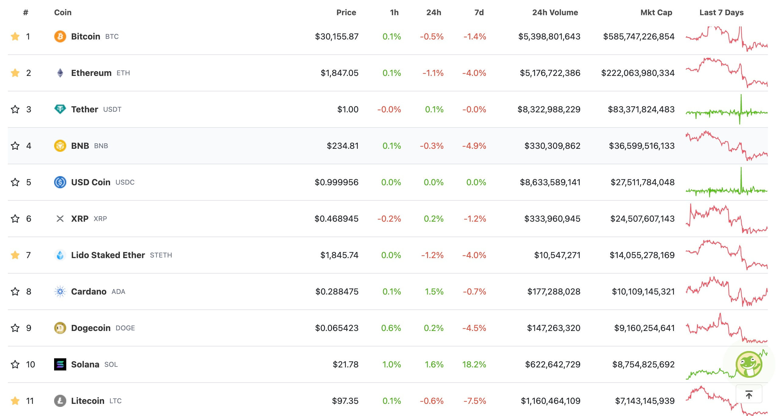This screenshot has height=416, width=777.
Task: Sort table by Mkt Cap header
Action: coord(656,12)
